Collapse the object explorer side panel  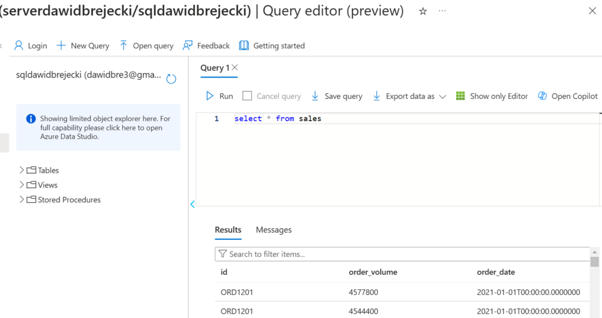point(192,204)
